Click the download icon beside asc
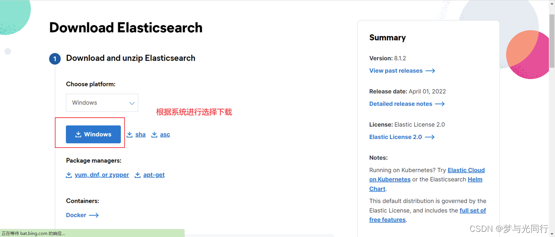This screenshot has width=555, height=237. (x=154, y=135)
